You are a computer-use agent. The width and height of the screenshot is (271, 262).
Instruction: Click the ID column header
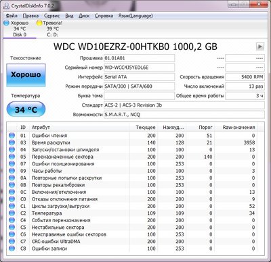pyautogui.click(x=23, y=128)
